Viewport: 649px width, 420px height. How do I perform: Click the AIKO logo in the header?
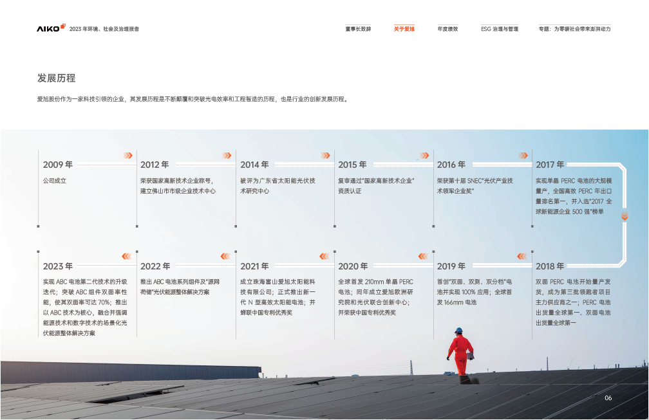pyautogui.click(x=51, y=28)
